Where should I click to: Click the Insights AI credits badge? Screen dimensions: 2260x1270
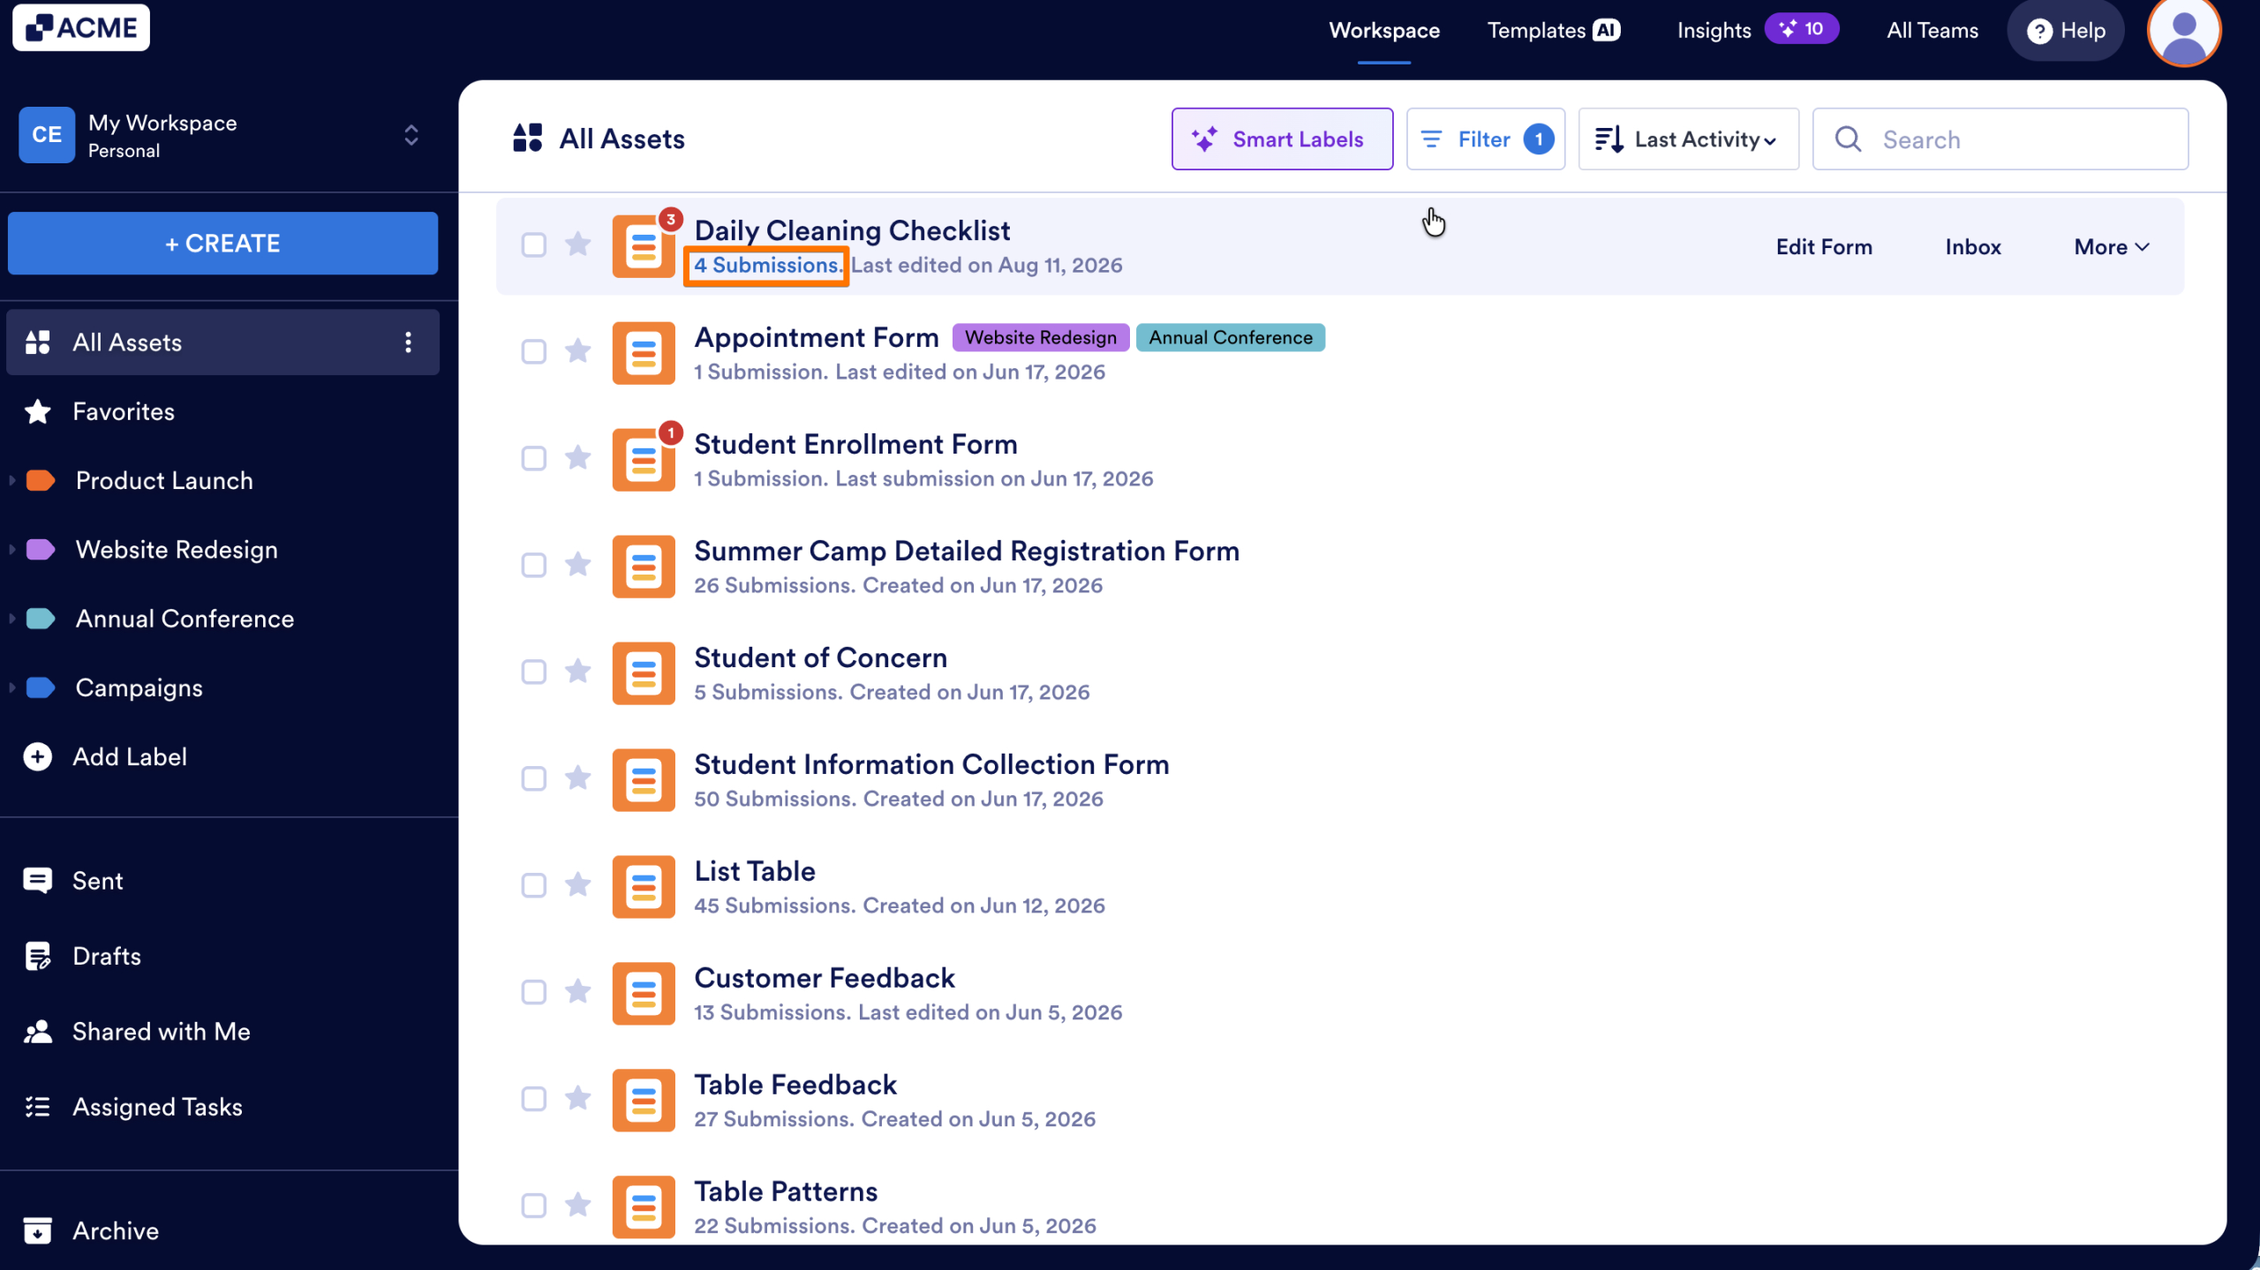pyautogui.click(x=1801, y=29)
